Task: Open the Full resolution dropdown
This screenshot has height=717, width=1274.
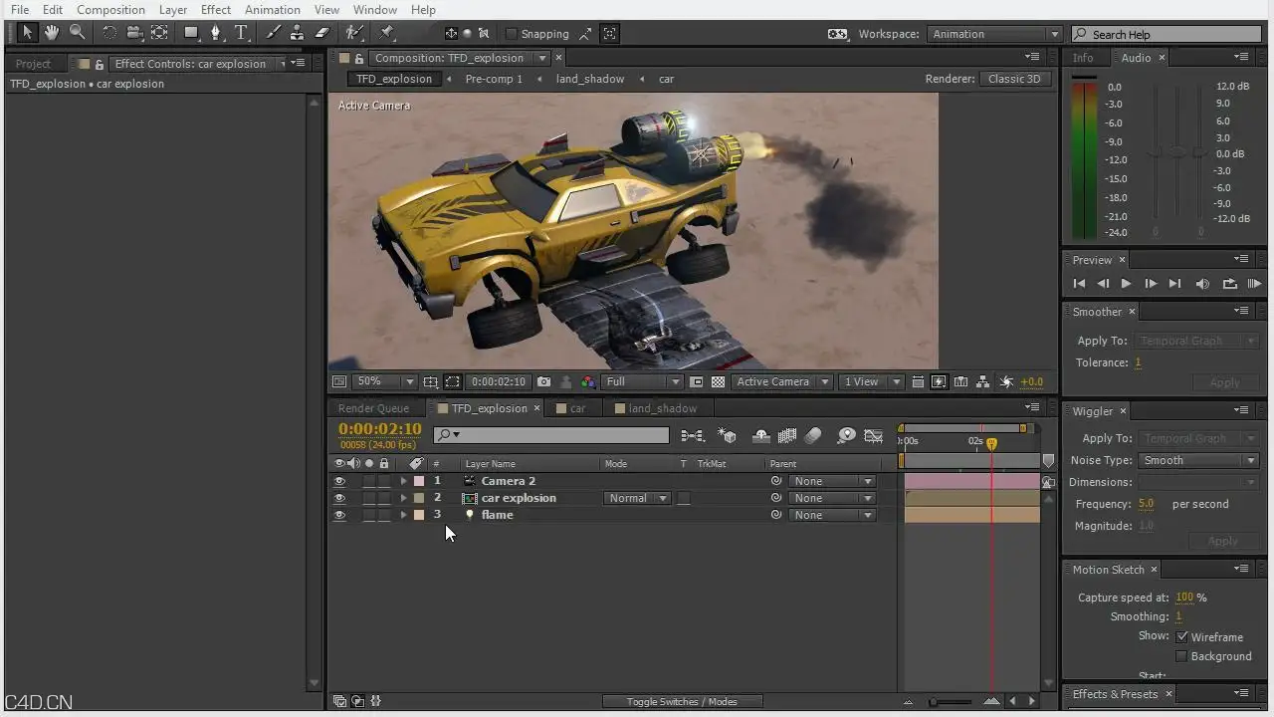Action: 642,381
